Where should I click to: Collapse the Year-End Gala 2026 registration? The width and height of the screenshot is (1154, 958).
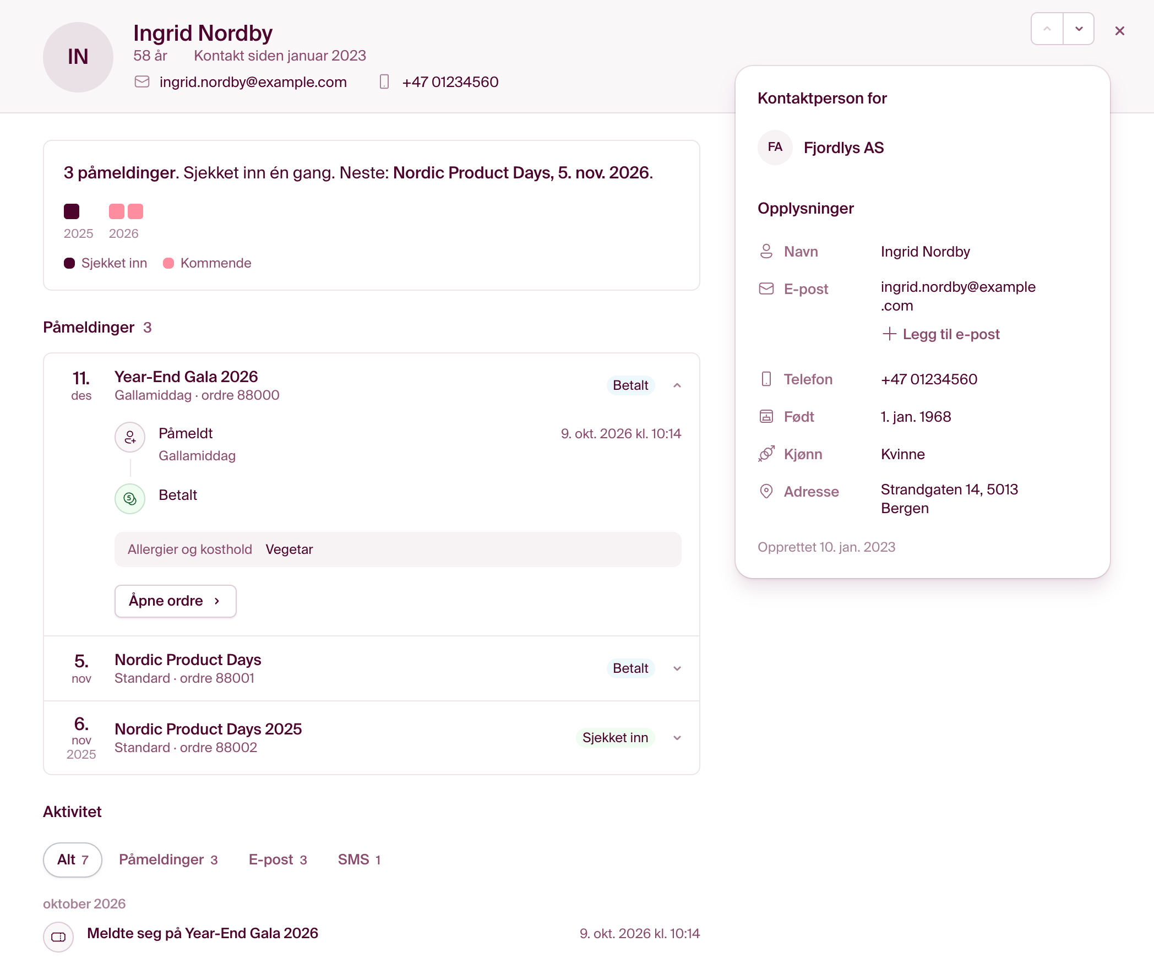pos(677,385)
